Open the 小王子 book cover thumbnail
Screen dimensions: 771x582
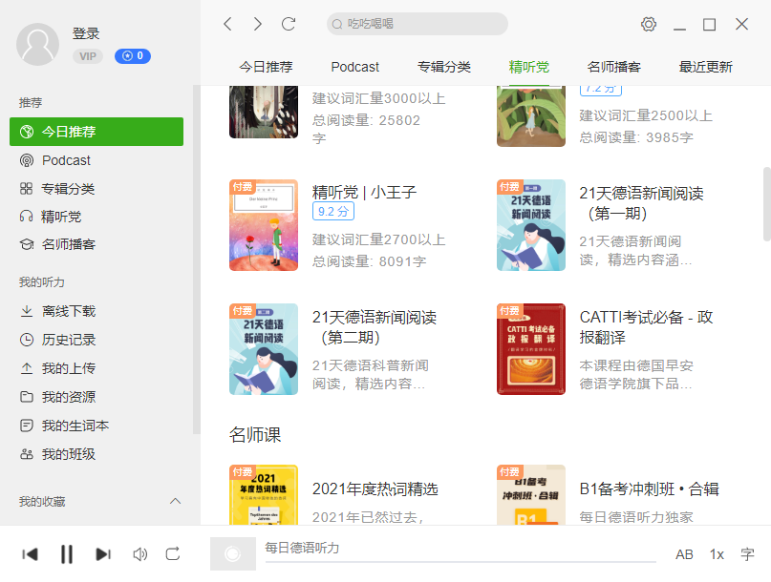[x=264, y=225]
